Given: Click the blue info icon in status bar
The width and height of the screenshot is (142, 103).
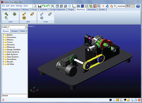Looking at the screenshot, I should coord(136,100).
